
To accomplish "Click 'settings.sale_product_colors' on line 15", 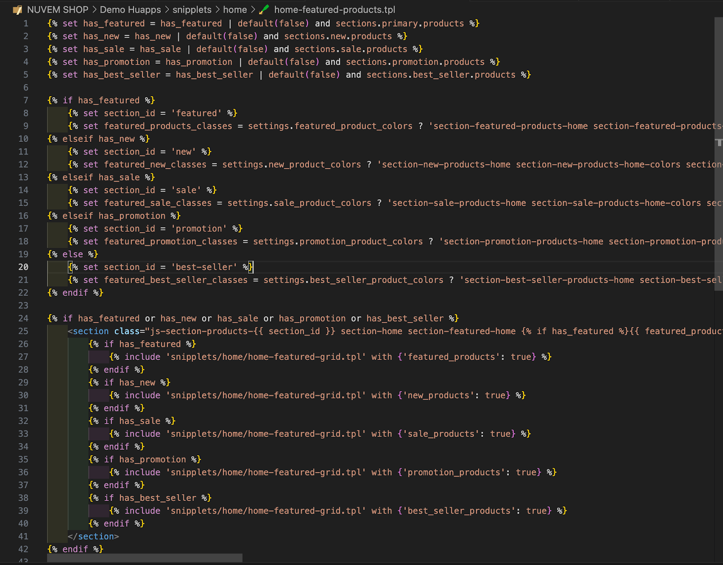I will pos(300,203).
